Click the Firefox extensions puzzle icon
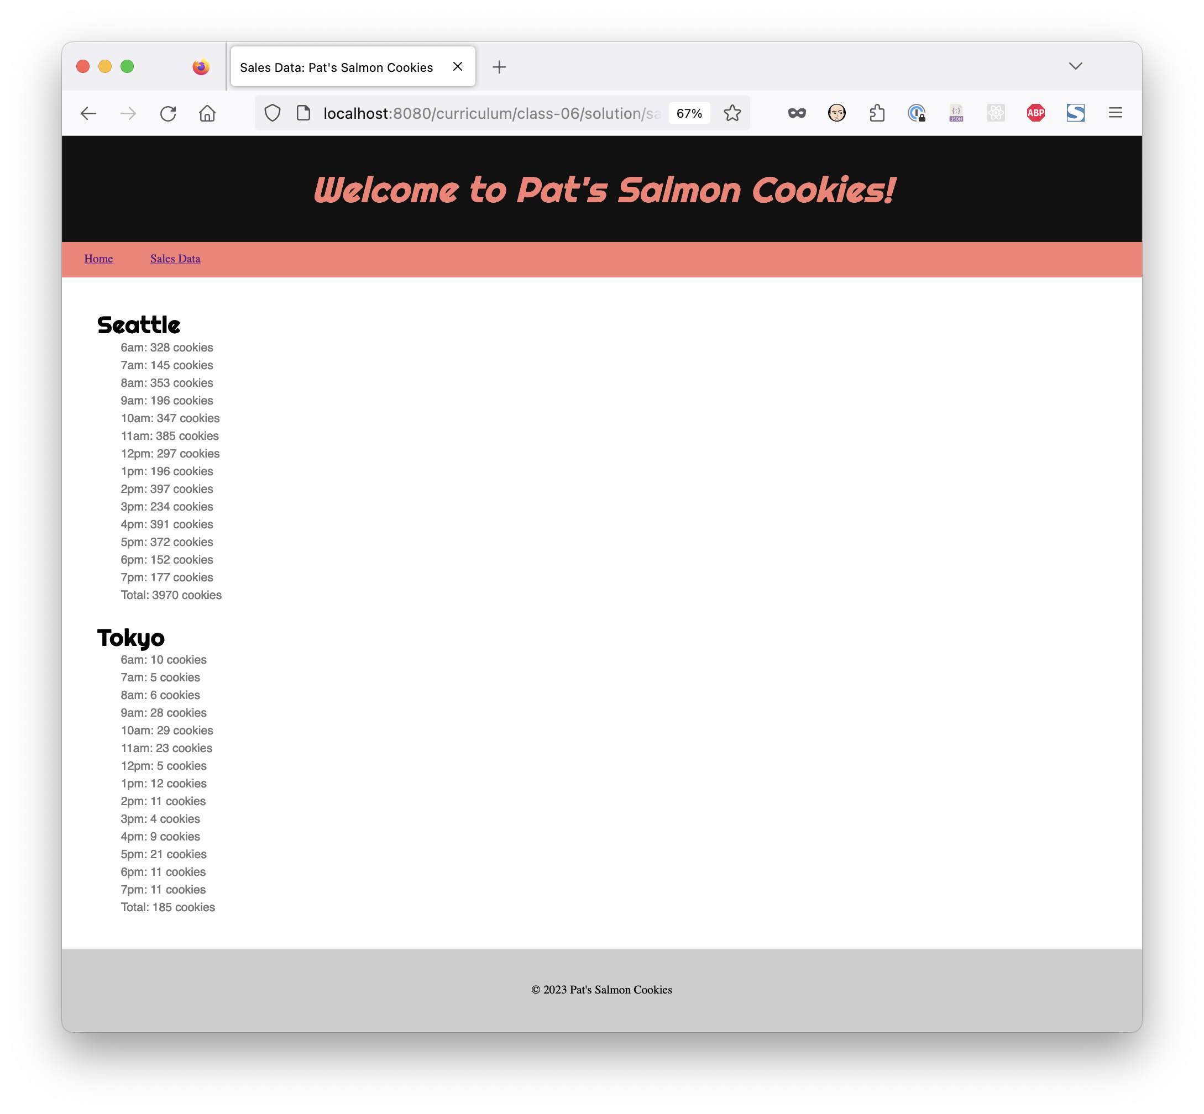This screenshot has height=1114, width=1204. 879,113
